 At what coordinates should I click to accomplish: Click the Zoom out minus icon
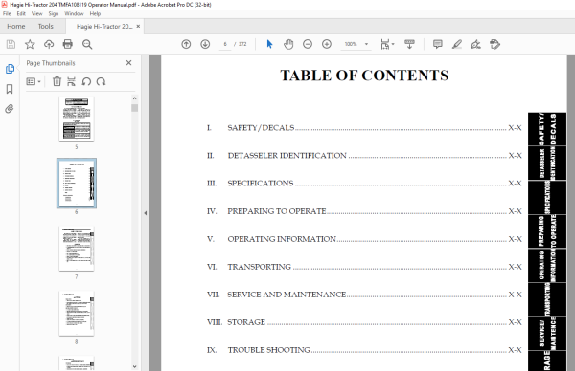point(308,44)
